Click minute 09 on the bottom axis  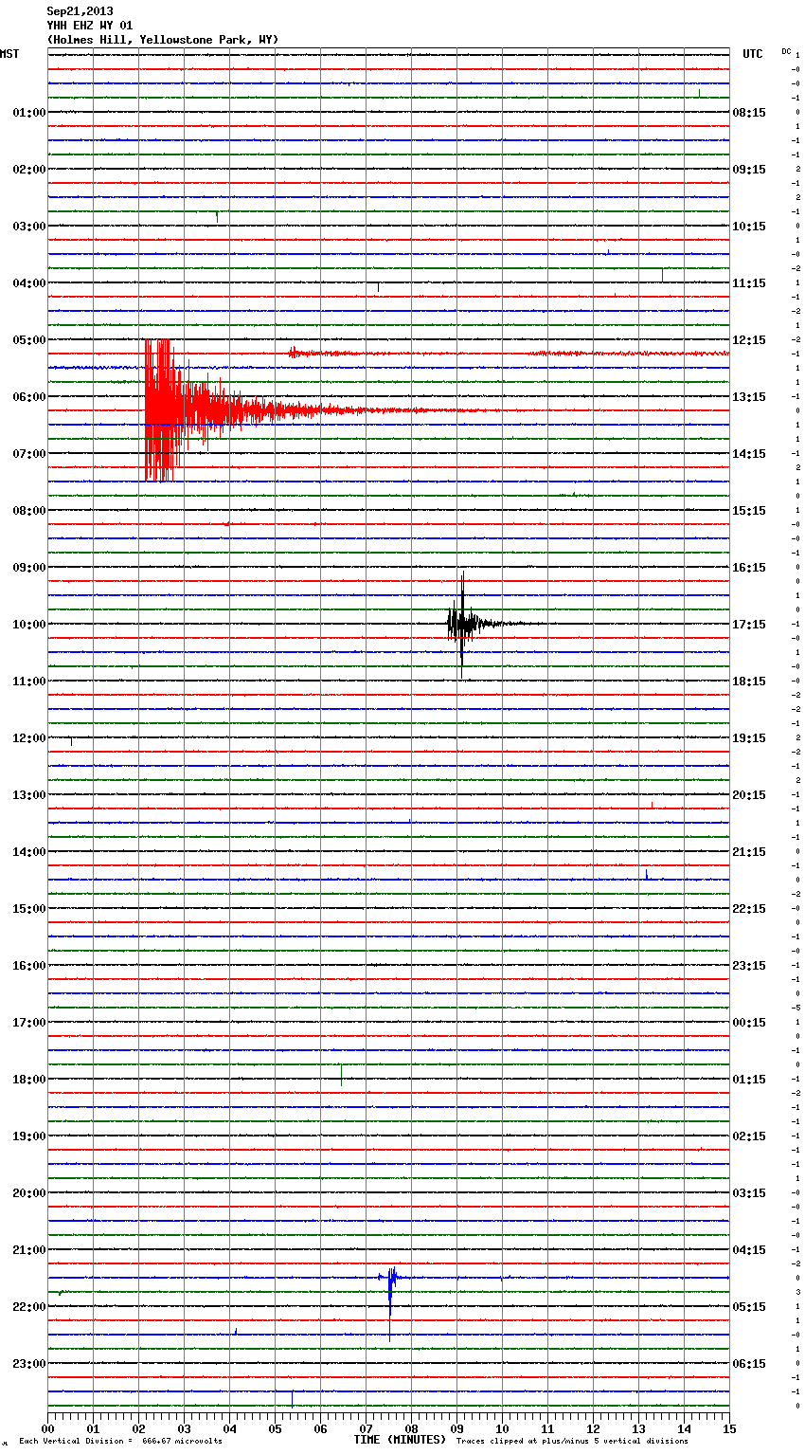pos(456,1428)
